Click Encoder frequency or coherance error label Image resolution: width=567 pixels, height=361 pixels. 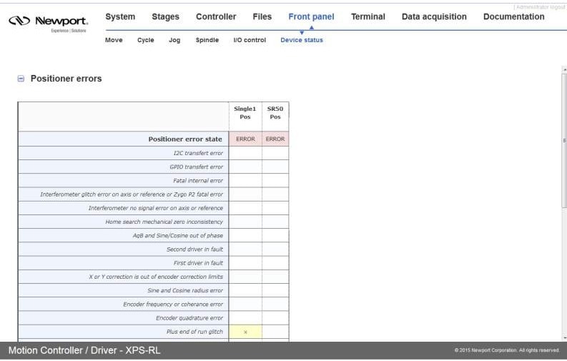click(173, 305)
